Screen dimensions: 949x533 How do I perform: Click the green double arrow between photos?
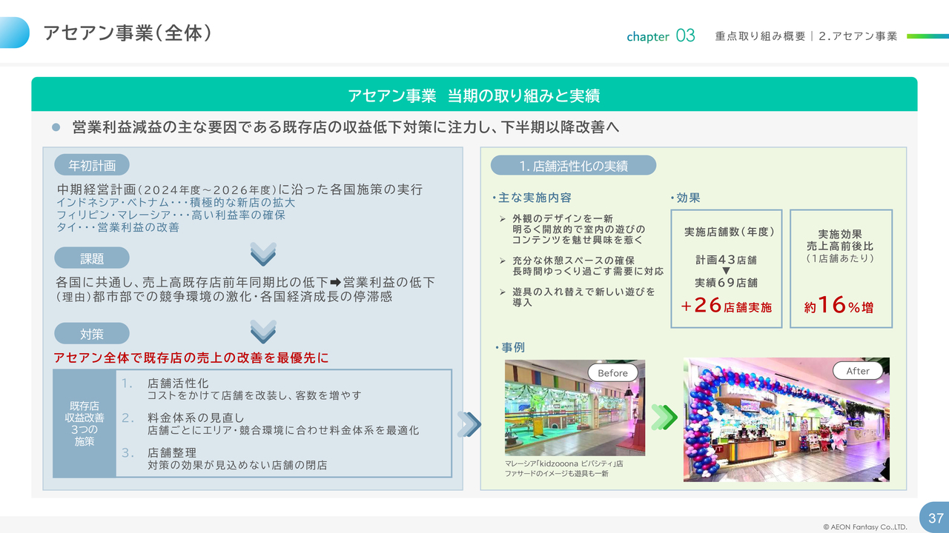(664, 417)
